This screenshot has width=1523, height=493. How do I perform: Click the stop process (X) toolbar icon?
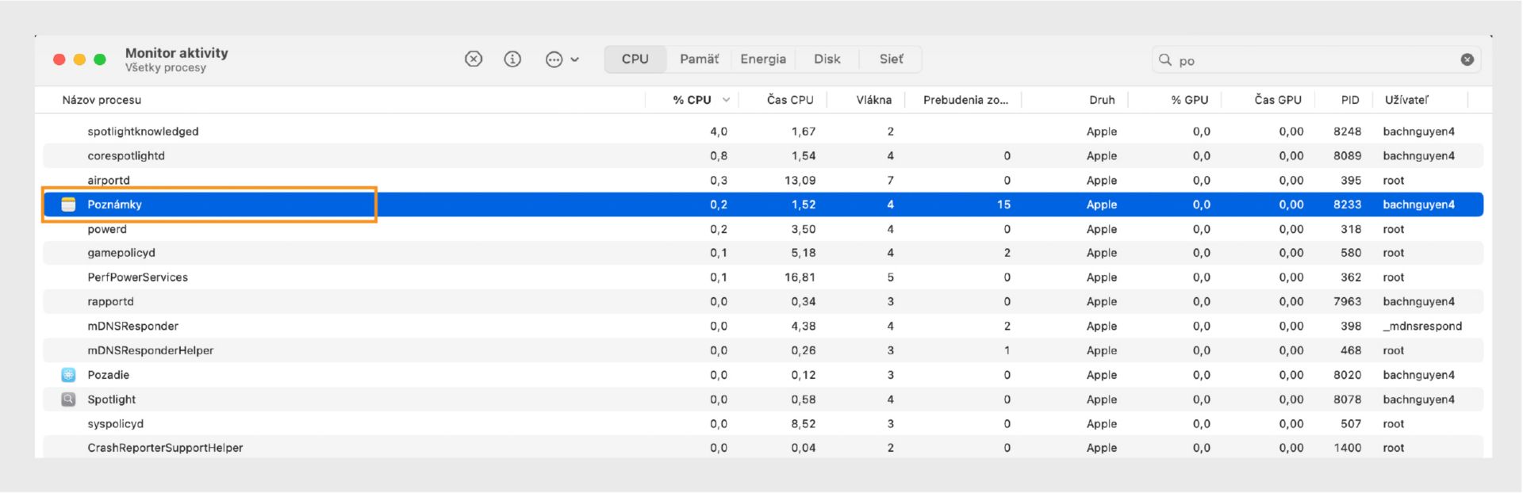click(x=474, y=59)
